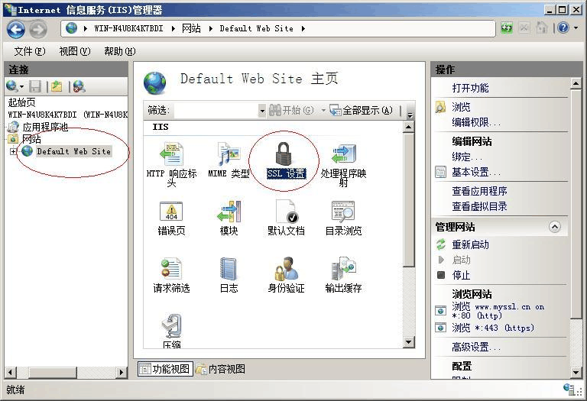
Task: Open the SSL 设置 feature icon
Action: (x=284, y=154)
